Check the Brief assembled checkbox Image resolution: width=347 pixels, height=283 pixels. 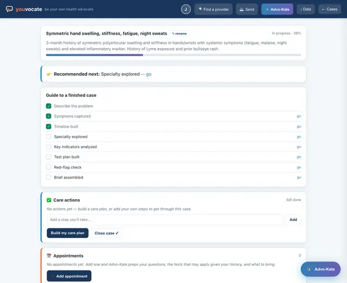[48, 177]
